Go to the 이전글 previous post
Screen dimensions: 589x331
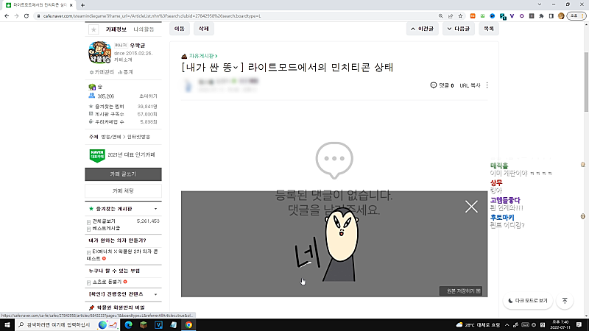click(x=422, y=29)
